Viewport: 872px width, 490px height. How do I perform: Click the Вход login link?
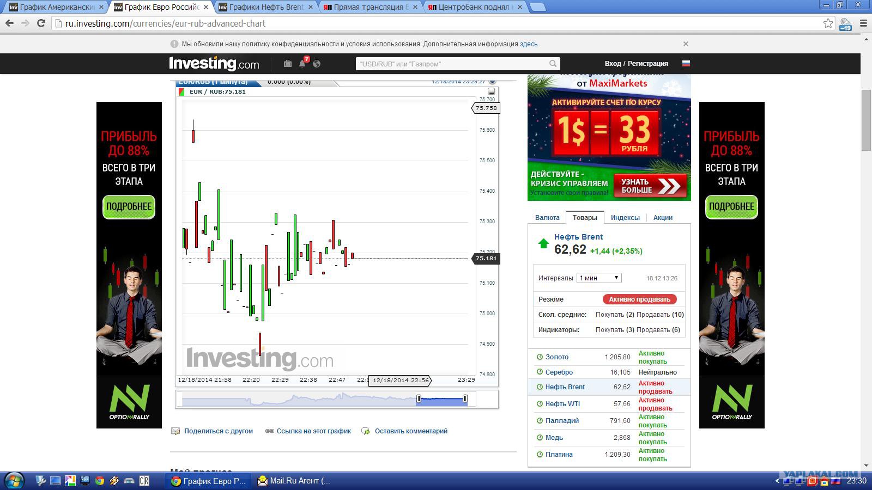613,64
